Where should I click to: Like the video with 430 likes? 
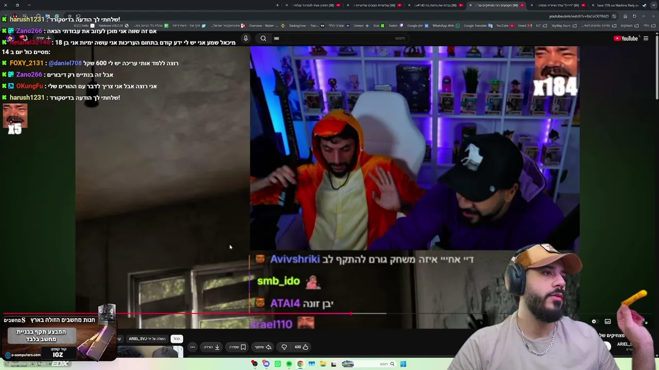click(x=301, y=347)
